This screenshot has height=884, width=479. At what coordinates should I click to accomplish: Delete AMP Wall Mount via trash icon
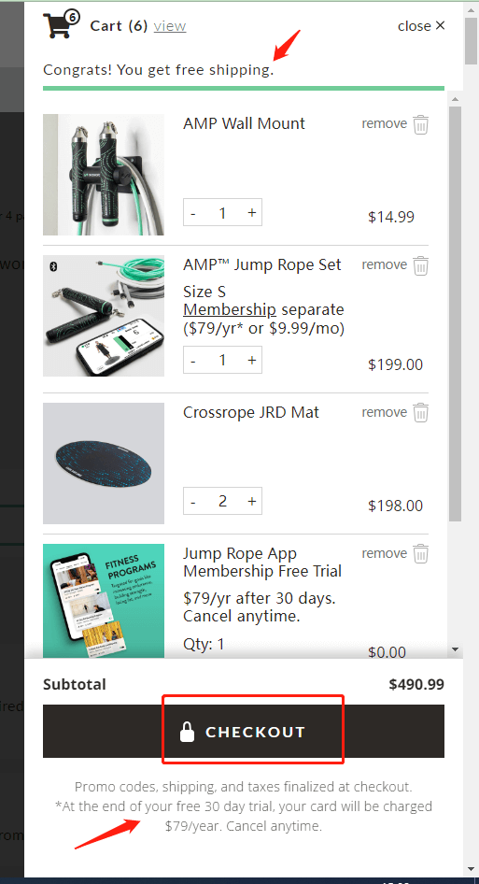point(420,124)
